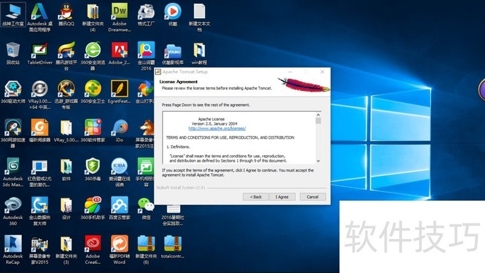
Task: Select the VRay_3.00... folder icon
Action: (x=66, y=130)
